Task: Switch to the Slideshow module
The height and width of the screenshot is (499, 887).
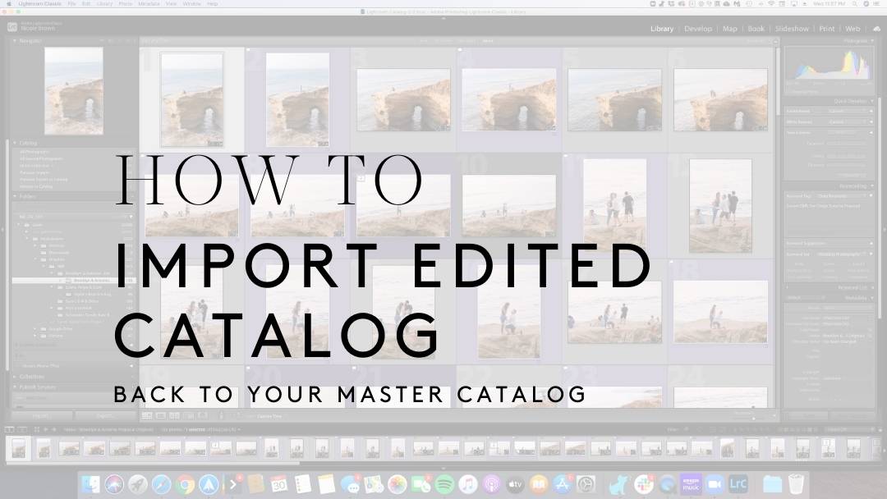Action: (792, 29)
